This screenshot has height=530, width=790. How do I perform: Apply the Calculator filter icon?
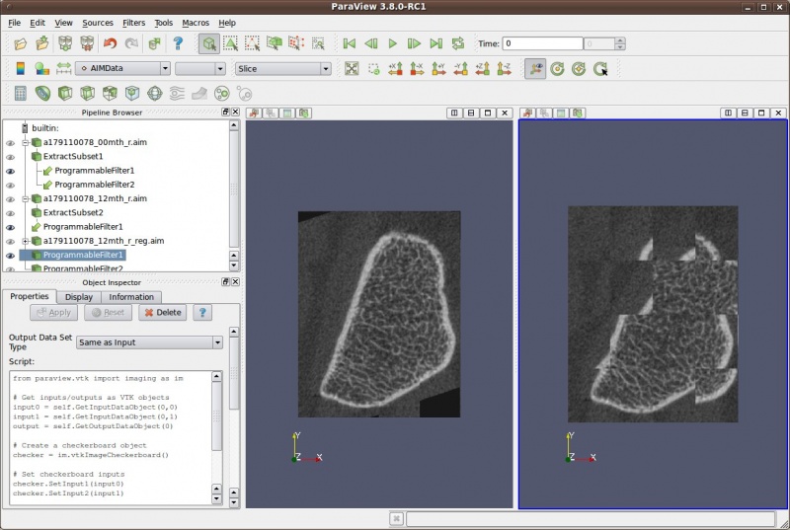[20, 93]
